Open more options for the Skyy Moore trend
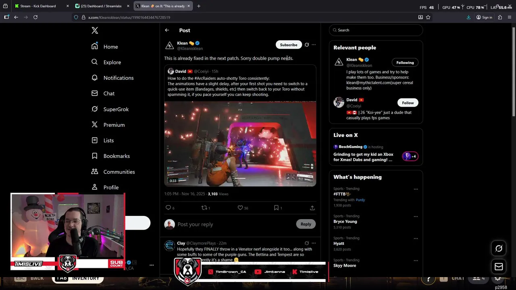Viewport: 516px width, 290px height. point(416,260)
